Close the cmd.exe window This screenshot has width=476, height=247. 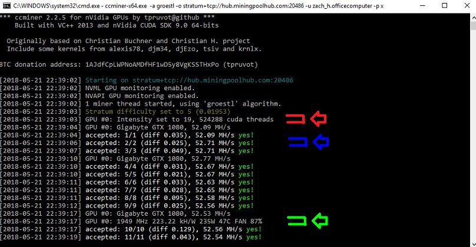point(467,5)
